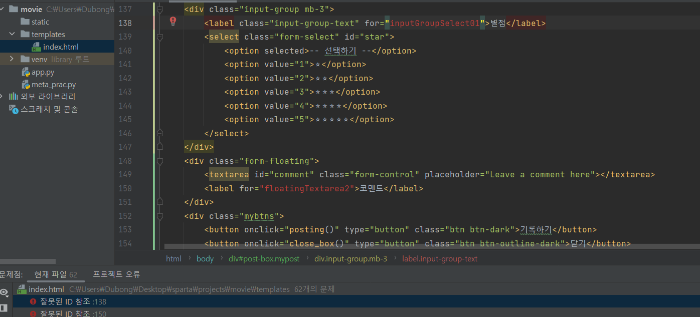Click the red error icon for issue :150

point(33,314)
